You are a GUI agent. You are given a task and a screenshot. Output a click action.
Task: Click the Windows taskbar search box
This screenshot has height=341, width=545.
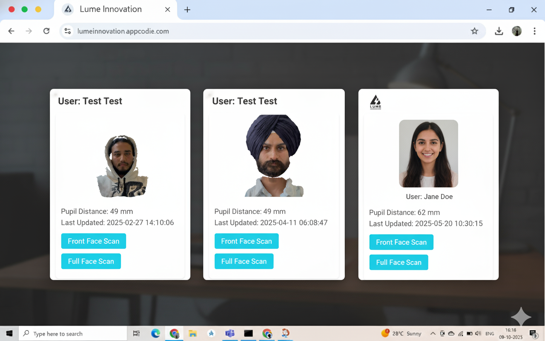tap(73, 334)
